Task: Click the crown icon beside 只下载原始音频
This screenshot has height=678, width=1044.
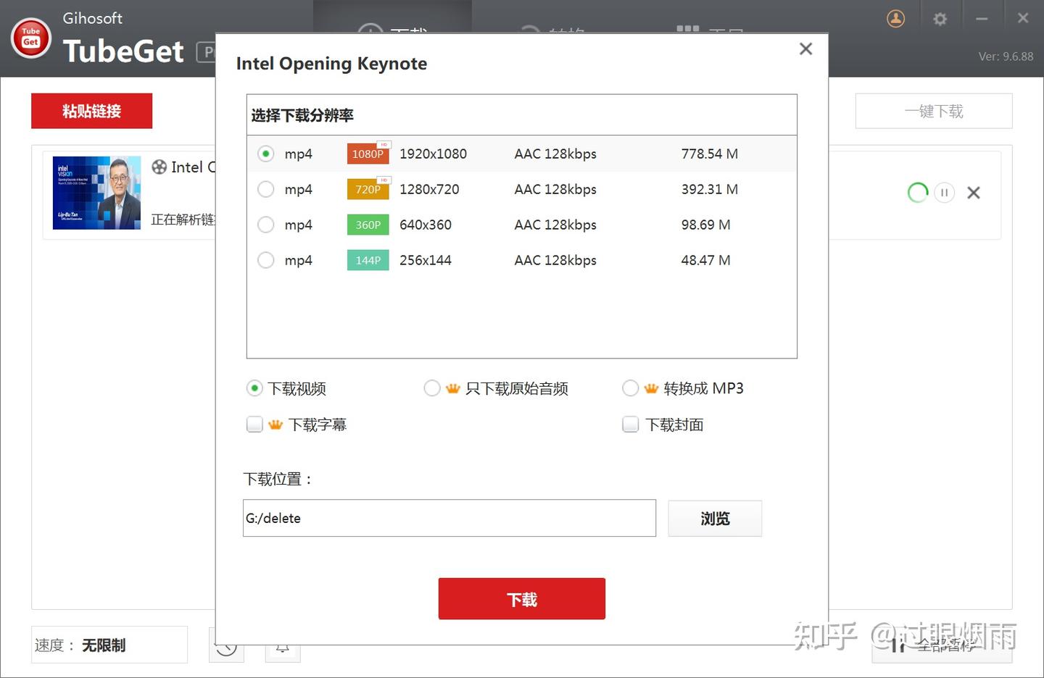Action: click(453, 388)
